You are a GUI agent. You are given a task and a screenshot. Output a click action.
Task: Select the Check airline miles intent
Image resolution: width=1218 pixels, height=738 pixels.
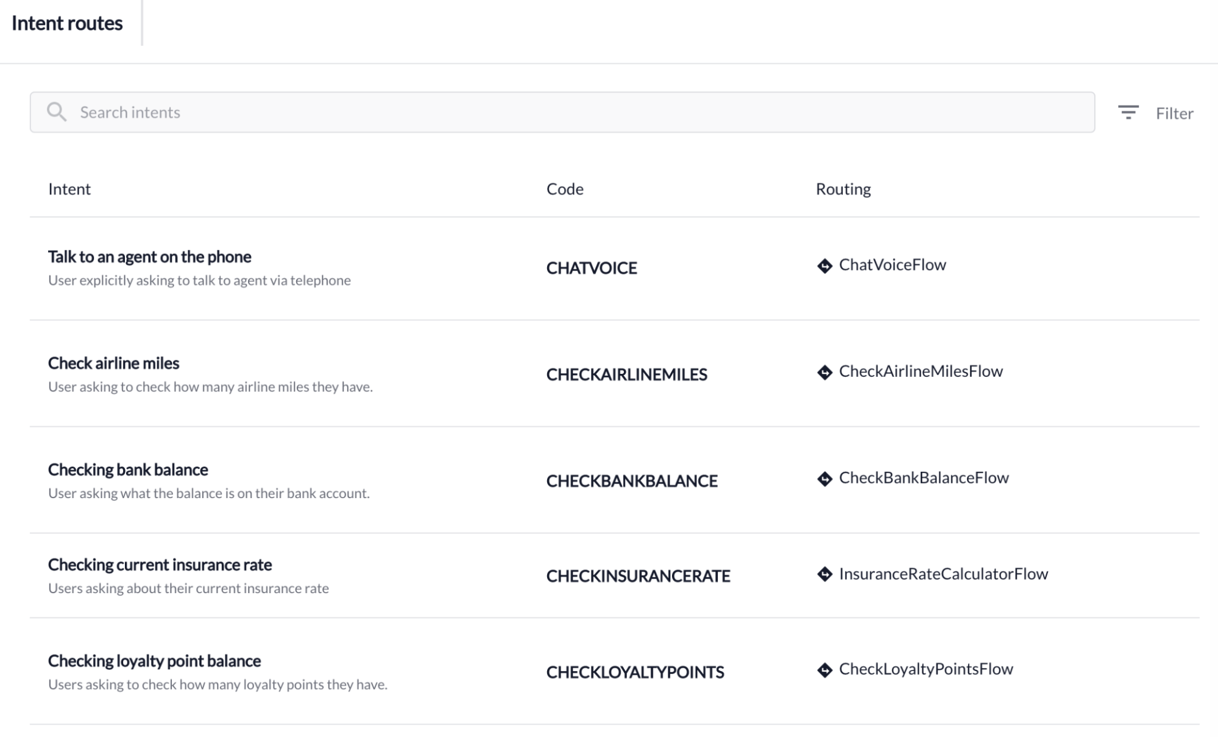click(113, 364)
